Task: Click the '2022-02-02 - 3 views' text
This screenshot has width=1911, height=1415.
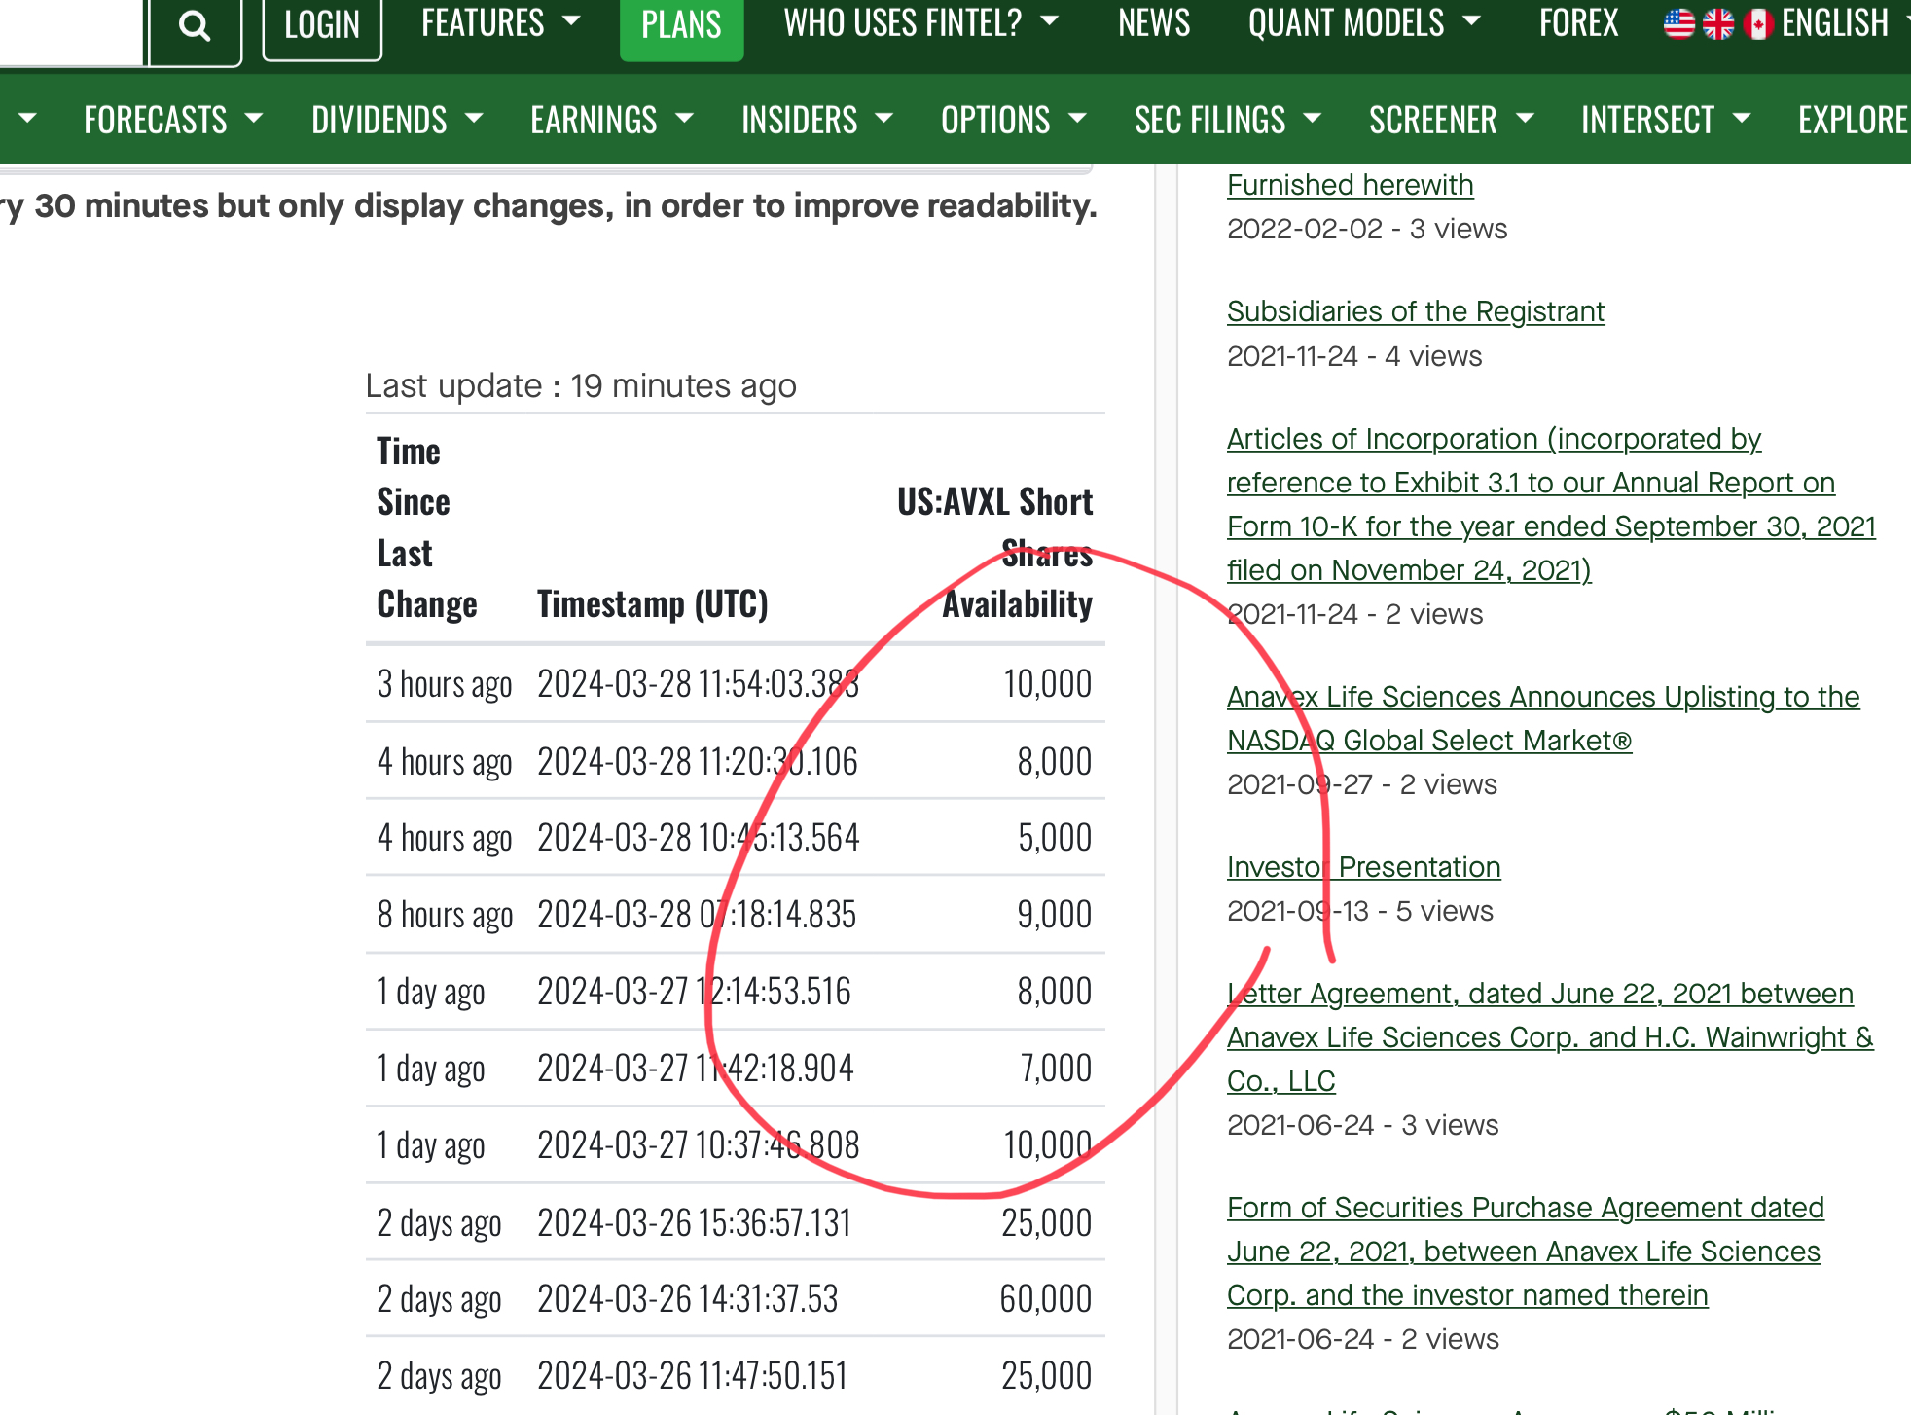Action: tap(1367, 229)
